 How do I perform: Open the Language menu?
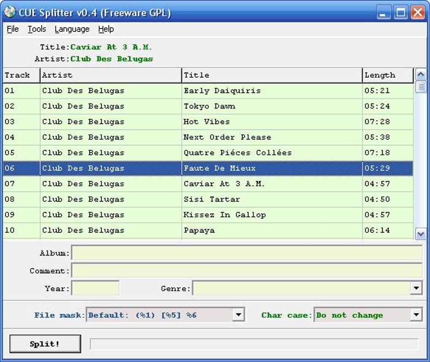click(x=72, y=29)
